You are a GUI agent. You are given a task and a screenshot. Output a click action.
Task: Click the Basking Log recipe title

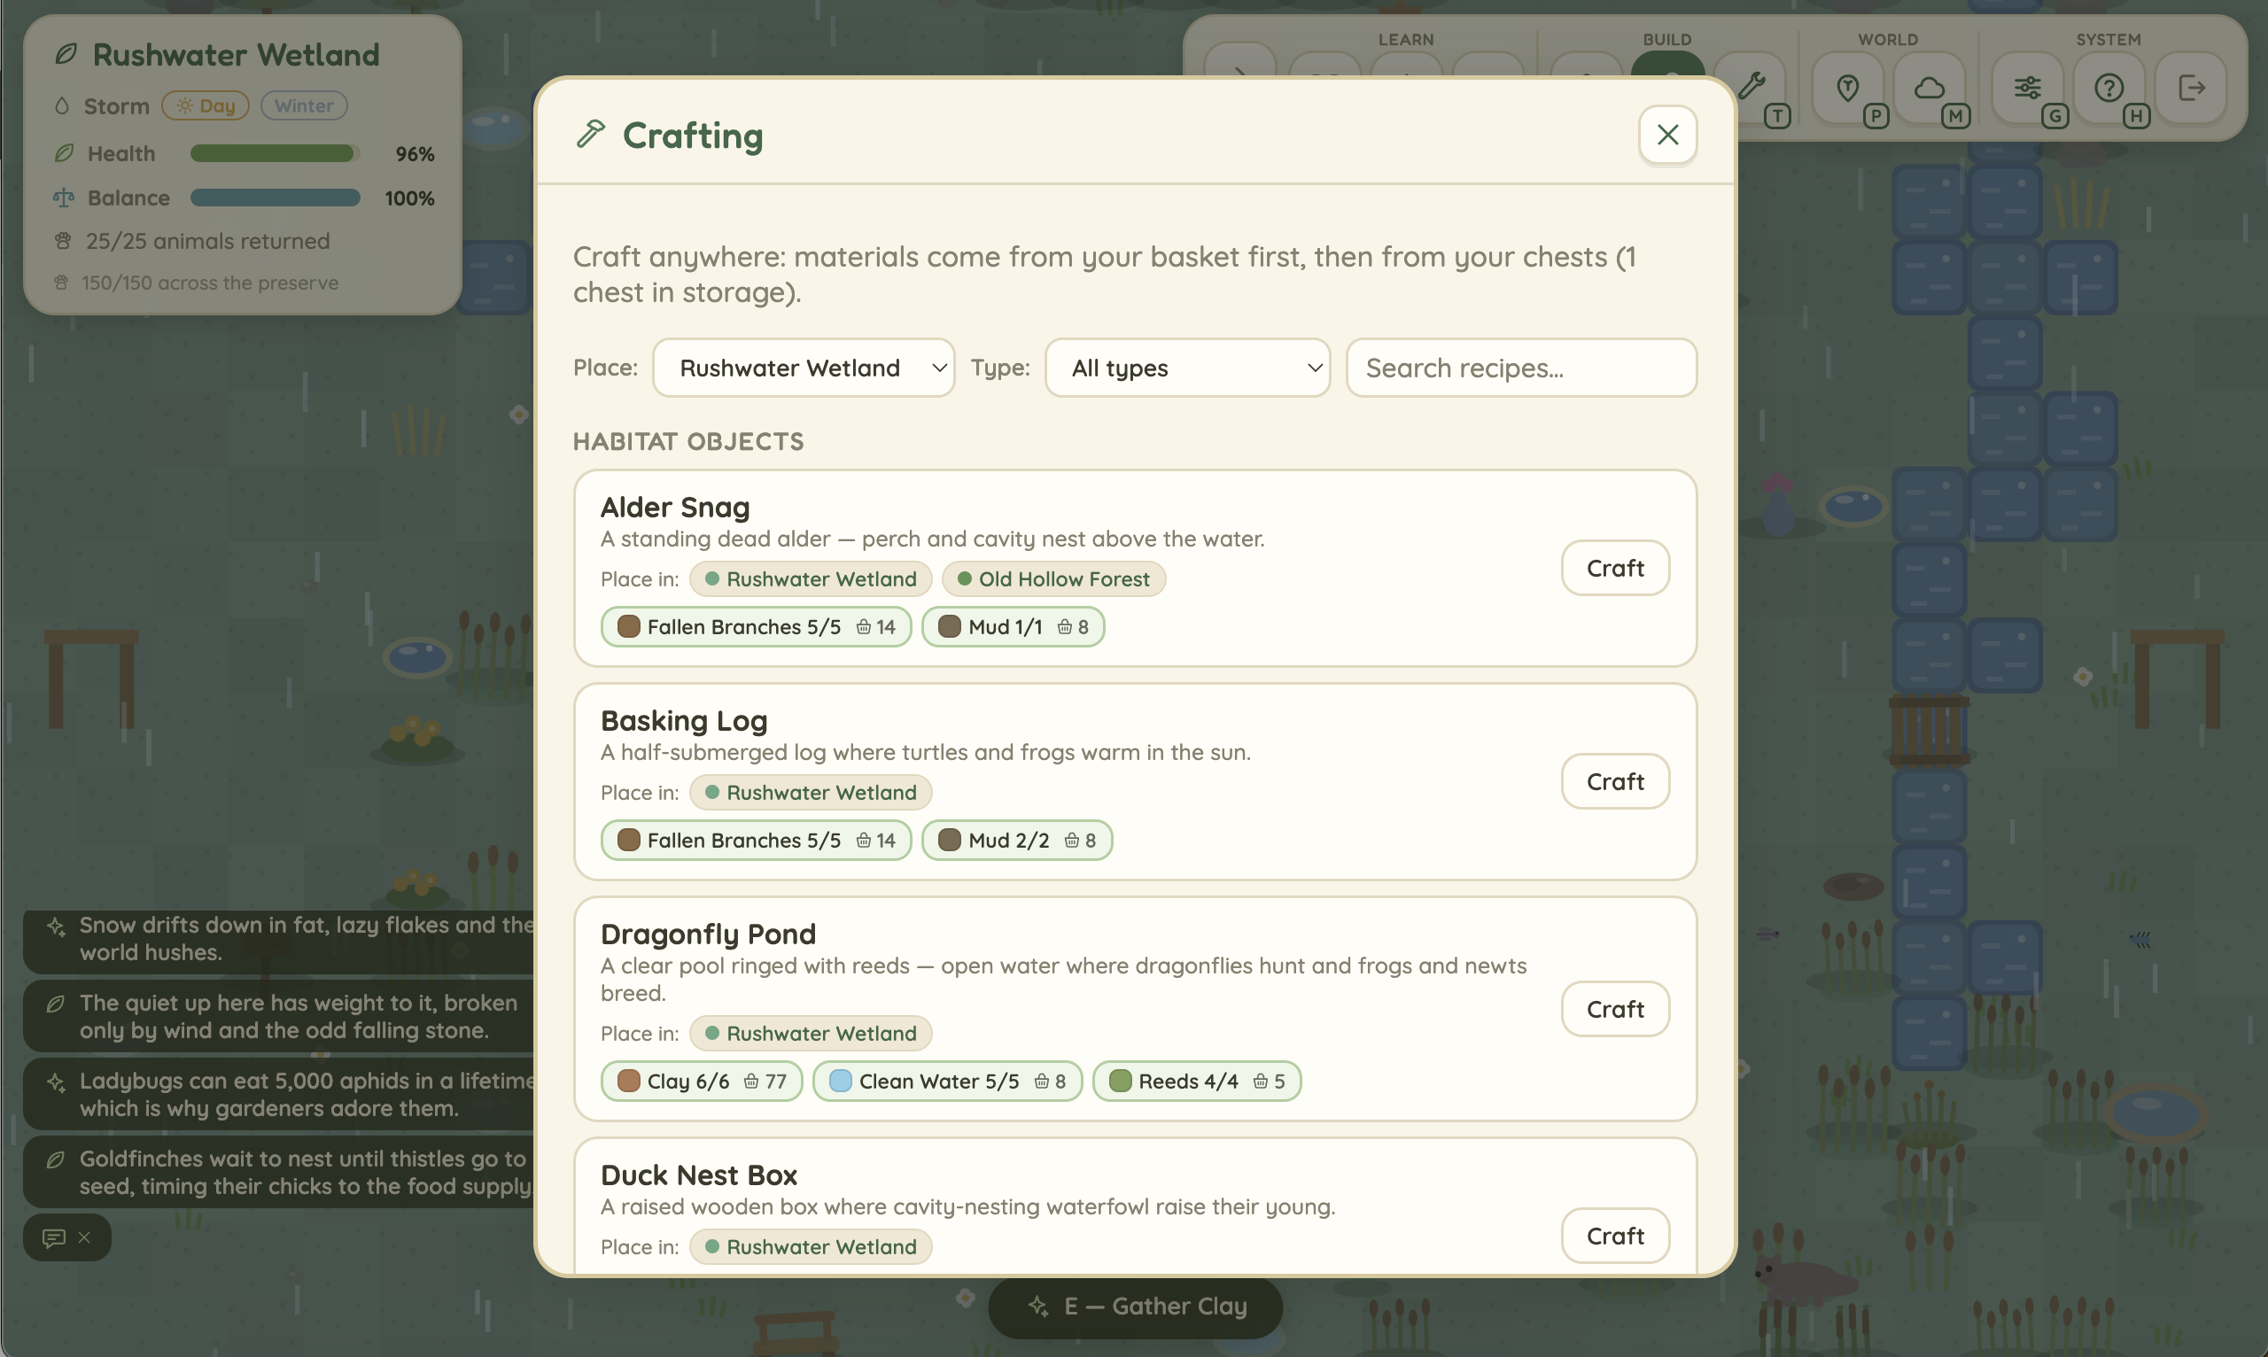[684, 720]
